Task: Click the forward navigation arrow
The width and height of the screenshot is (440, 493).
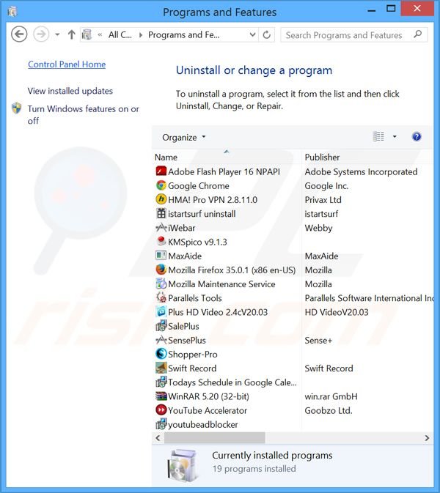Action: [41, 34]
